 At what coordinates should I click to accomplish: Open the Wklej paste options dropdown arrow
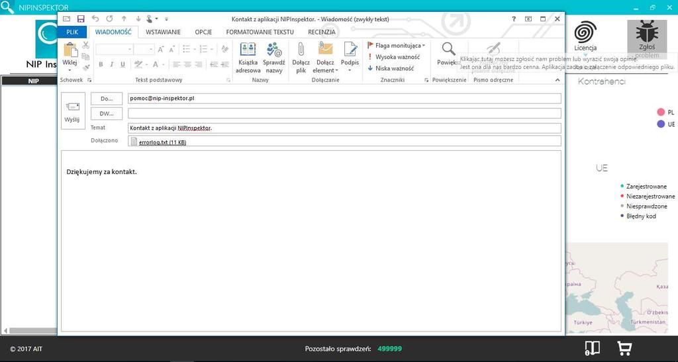(70, 70)
